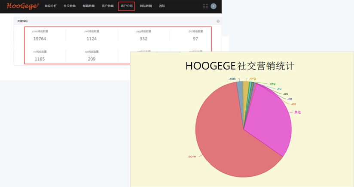Click the .us域名数量 label

(x=92, y=51)
